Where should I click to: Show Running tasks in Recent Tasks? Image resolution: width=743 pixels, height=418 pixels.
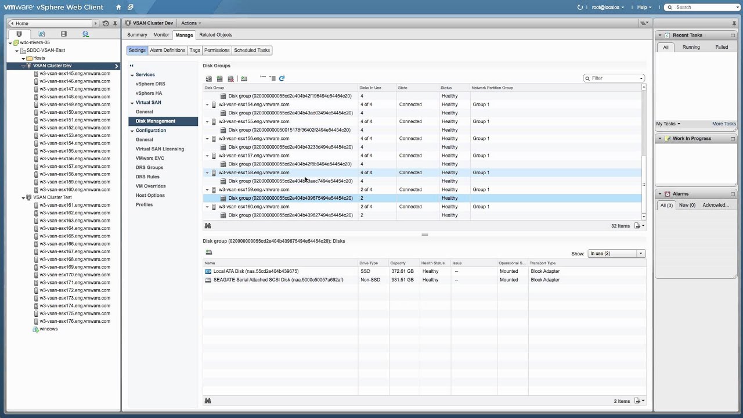[691, 47]
